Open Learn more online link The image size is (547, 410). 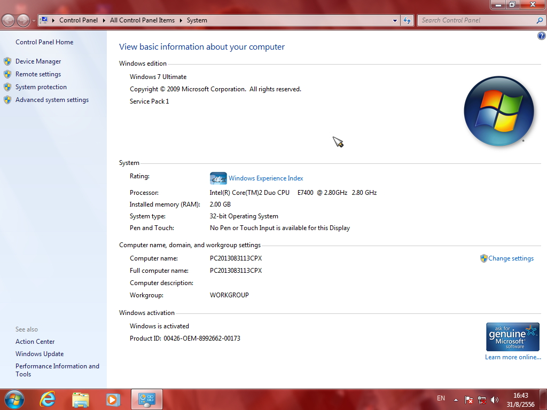click(513, 357)
